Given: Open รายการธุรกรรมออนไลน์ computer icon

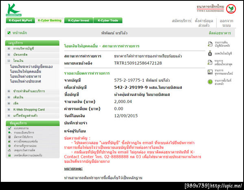Looking at the screenshot, I should pyautogui.click(x=210, y=72).
